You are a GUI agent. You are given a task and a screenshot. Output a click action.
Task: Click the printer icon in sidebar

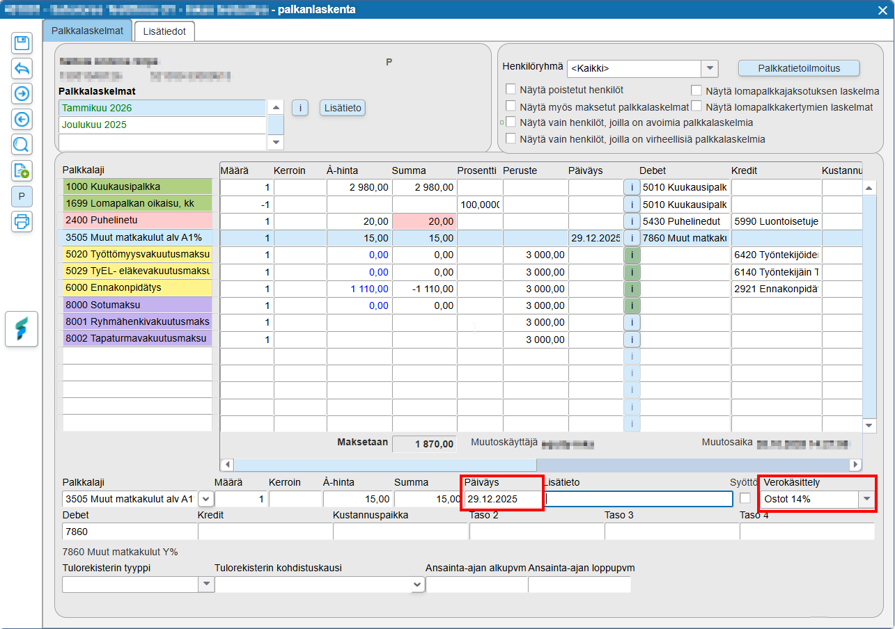(22, 221)
